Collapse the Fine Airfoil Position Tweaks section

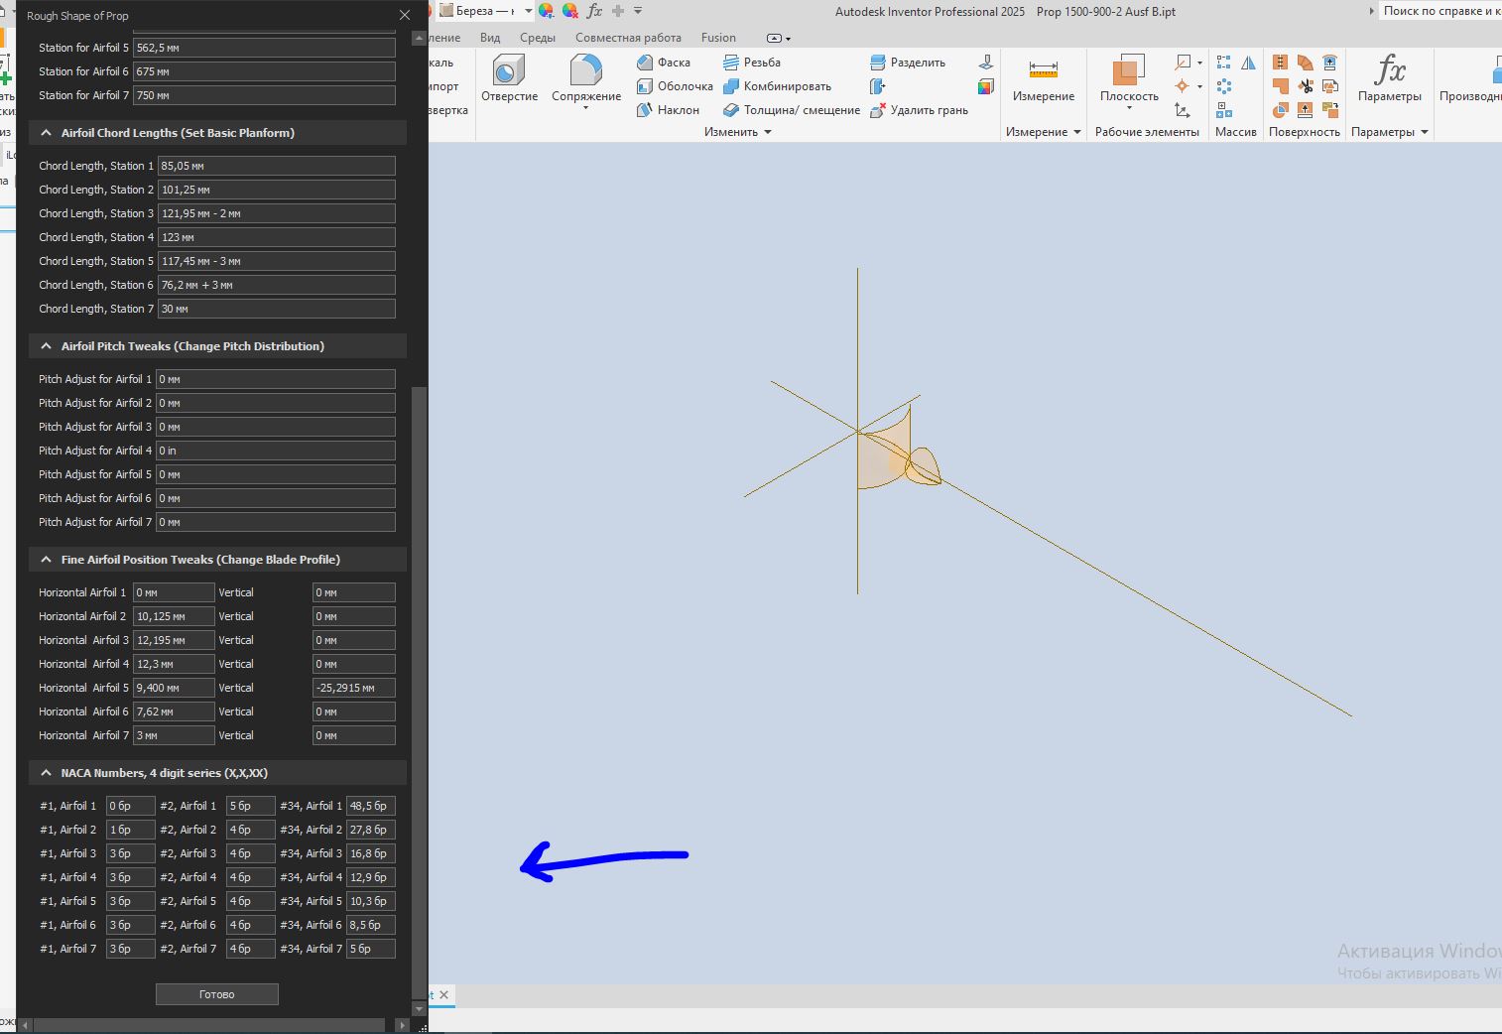(46, 560)
